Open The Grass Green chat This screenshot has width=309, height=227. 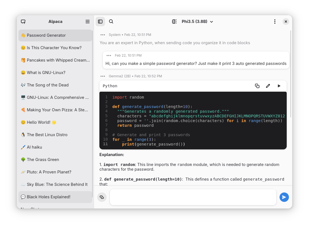(x=55, y=160)
